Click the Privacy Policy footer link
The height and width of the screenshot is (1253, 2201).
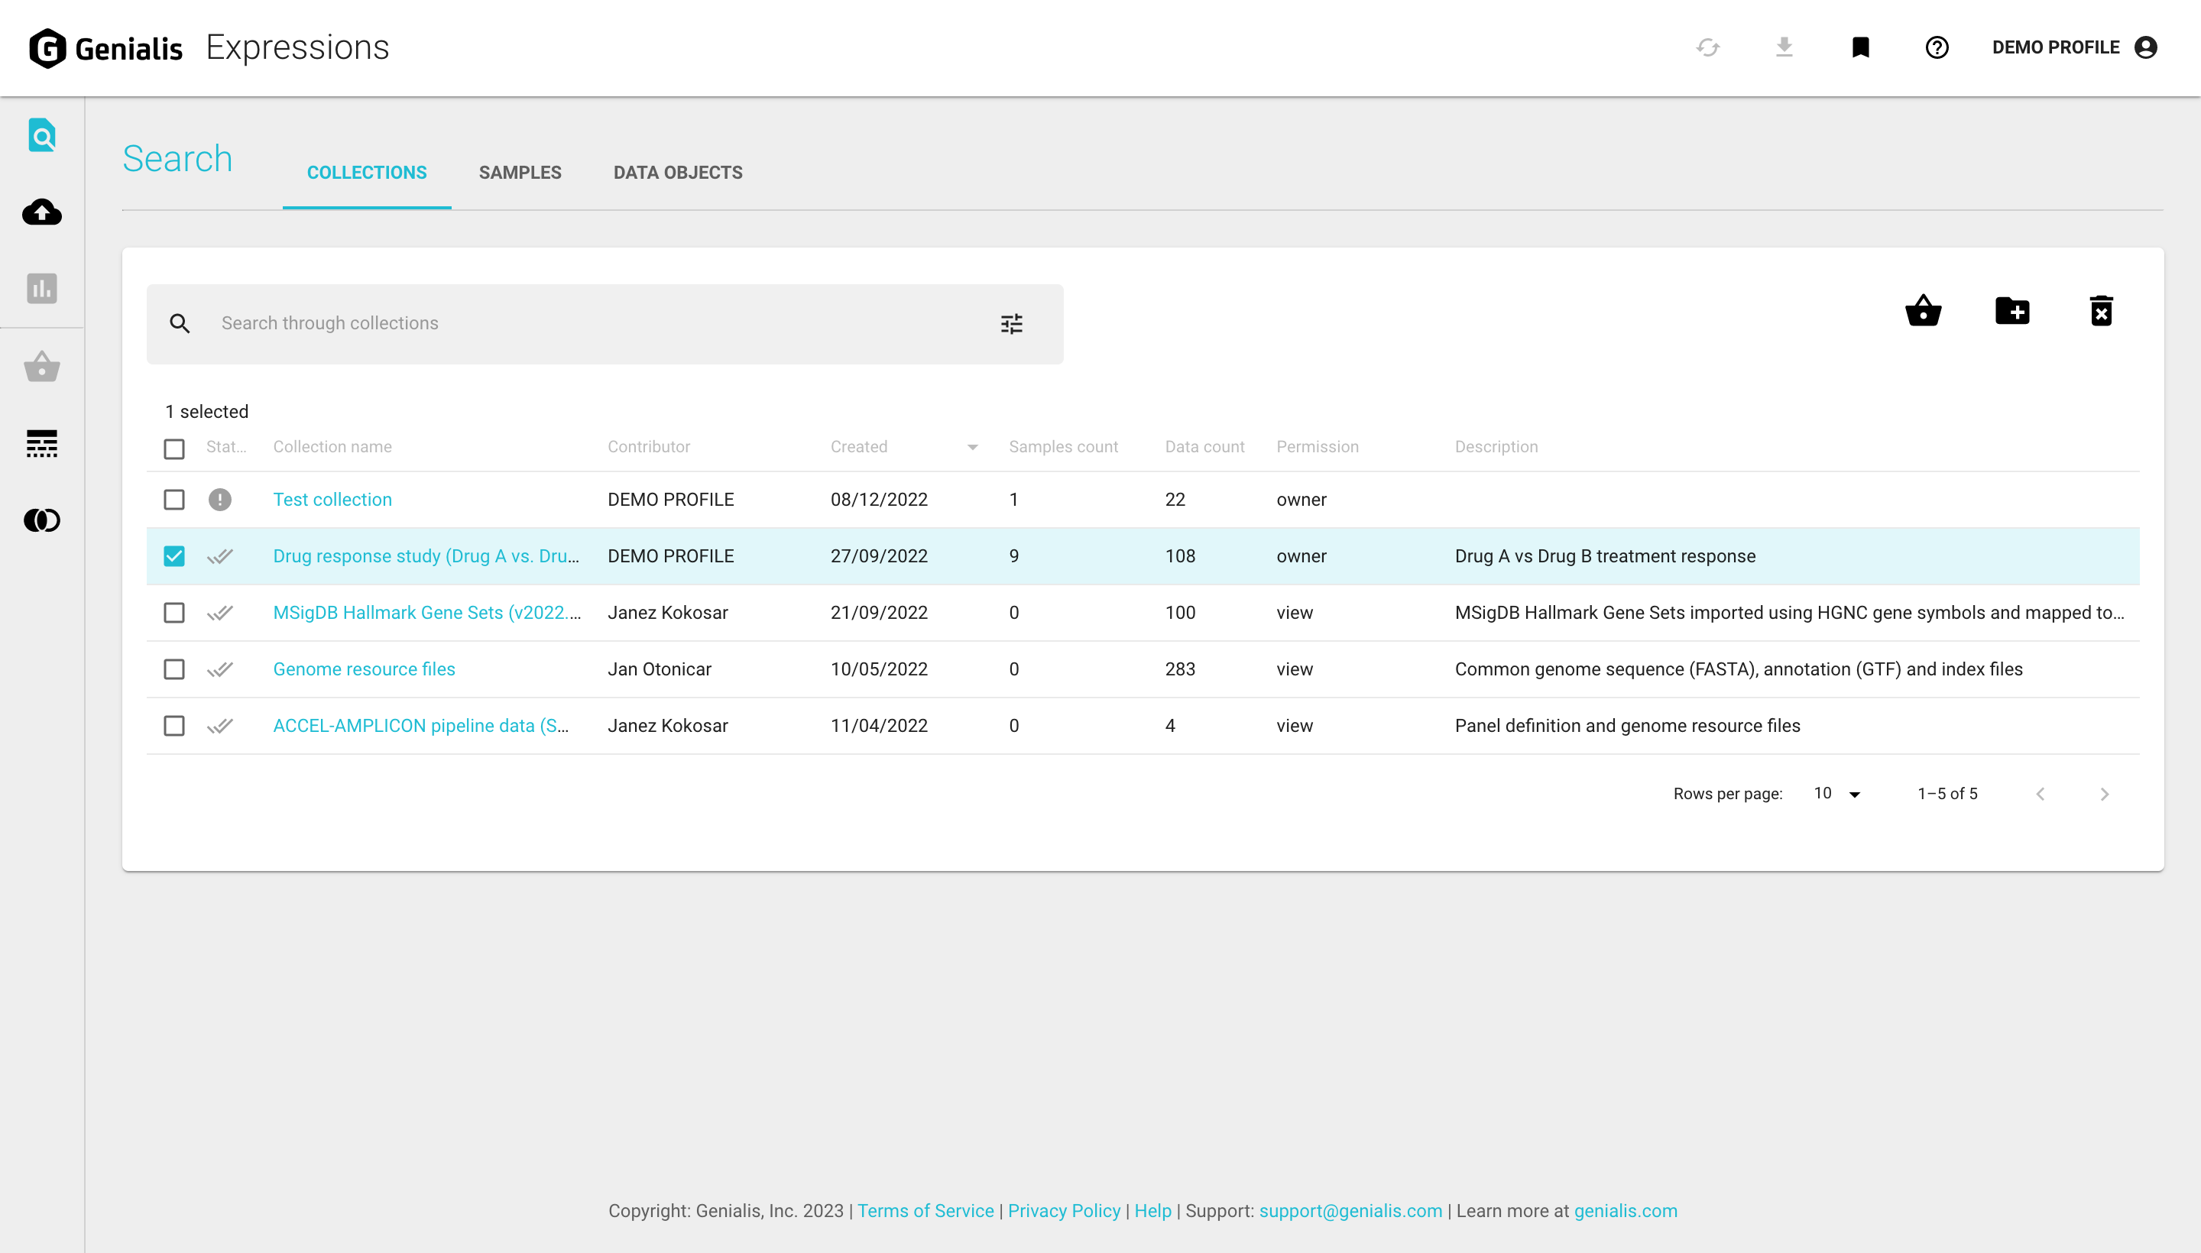[x=1063, y=1210]
